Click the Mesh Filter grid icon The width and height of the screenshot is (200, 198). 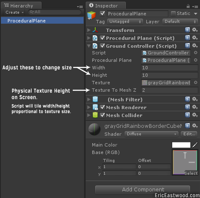coord(95,99)
